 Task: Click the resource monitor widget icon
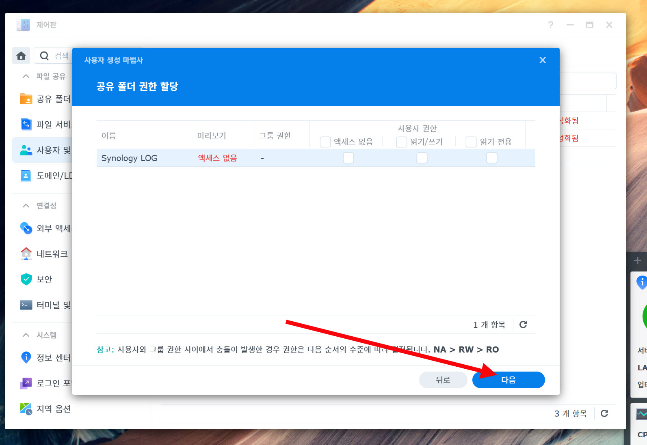pos(642,414)
